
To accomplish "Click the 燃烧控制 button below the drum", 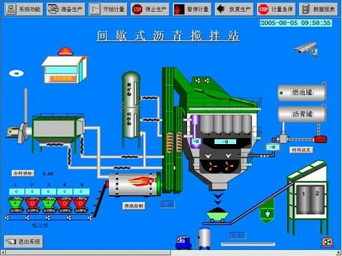I will tap(134, 206).
